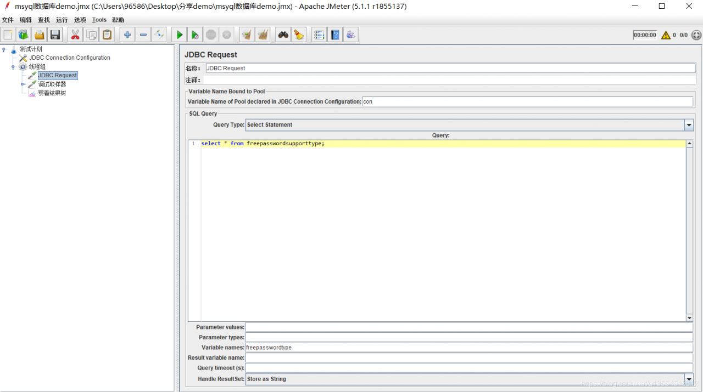Viewport: 703px width, 392px height.
Task: Collapse the 线程组 tree node handle
Action: coord(13,67)
